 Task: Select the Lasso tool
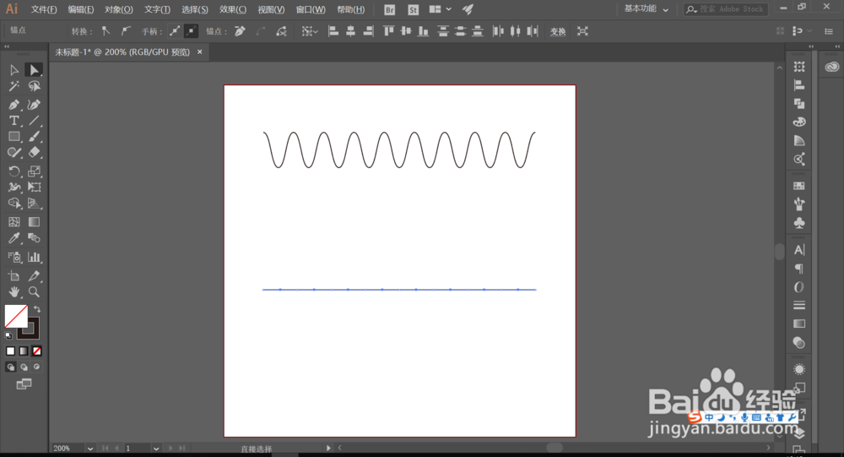pos(34,86)
